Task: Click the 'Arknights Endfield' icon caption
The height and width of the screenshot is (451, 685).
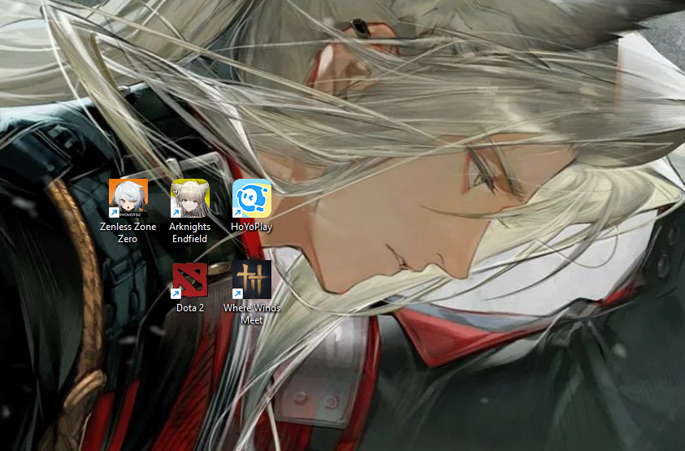Action: click(x=190, y=233)
